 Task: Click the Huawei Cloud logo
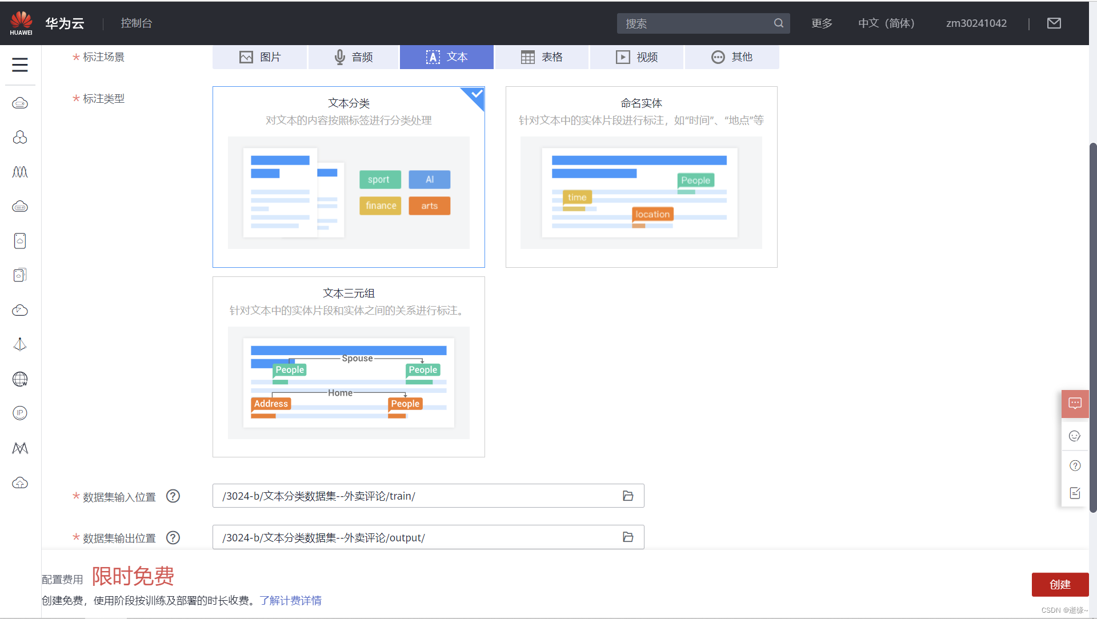point(21,23)
